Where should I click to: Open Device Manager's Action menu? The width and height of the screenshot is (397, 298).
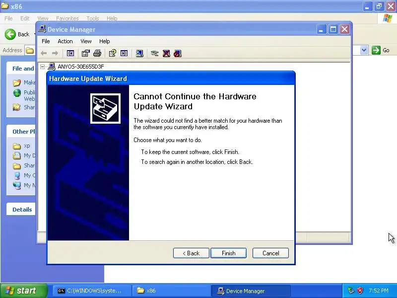pos(65,41)
